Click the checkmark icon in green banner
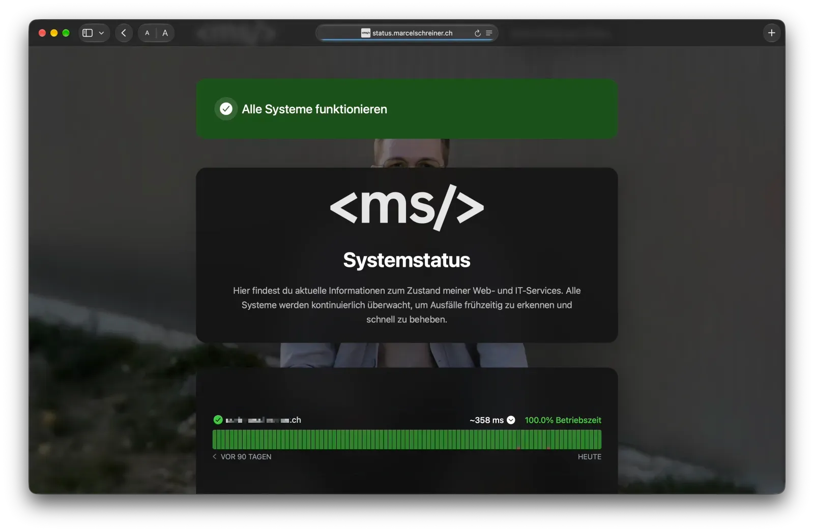This screenshot has height=532, width=814. coord(226,109)
